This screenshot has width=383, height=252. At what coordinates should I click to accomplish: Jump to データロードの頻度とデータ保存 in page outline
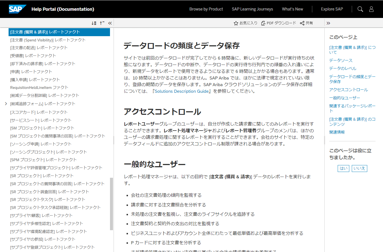[352, 79]
